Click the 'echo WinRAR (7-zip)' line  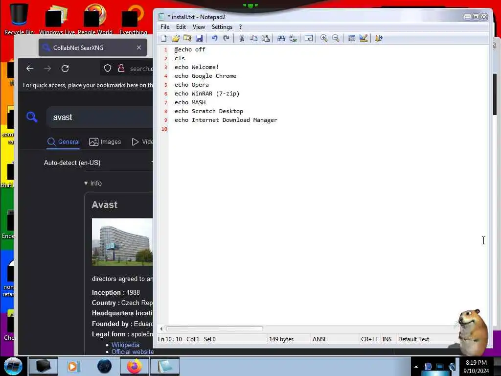tap(207, 94)
